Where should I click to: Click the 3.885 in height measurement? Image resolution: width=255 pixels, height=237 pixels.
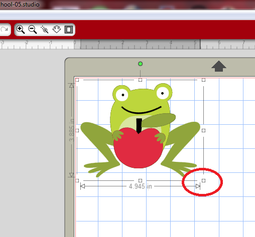pos(72,130)
